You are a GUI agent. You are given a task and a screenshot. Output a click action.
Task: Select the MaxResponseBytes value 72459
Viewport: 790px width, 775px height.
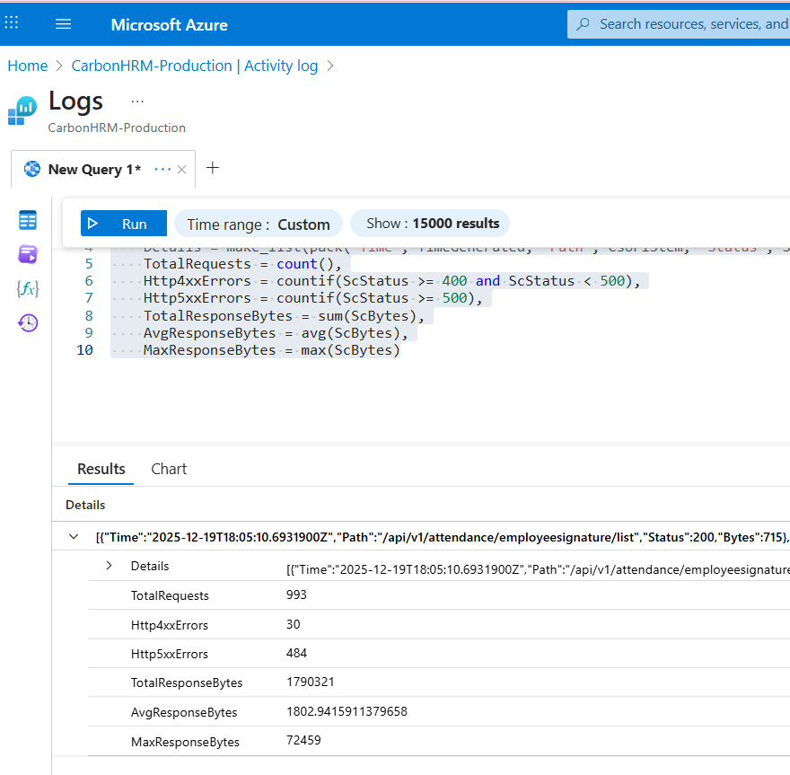(x=303, y=741)
